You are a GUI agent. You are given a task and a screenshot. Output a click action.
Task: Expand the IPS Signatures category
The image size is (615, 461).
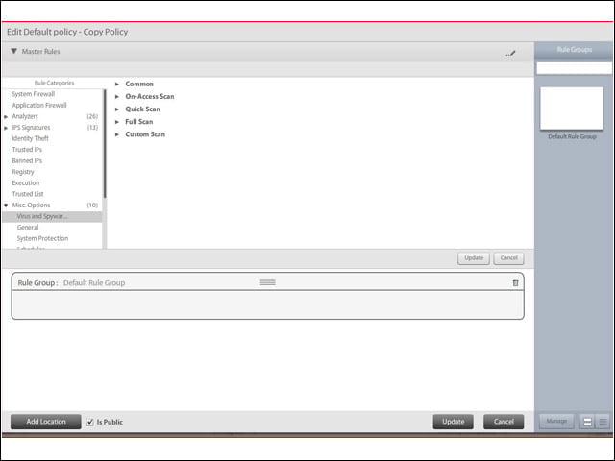[6, 128]
